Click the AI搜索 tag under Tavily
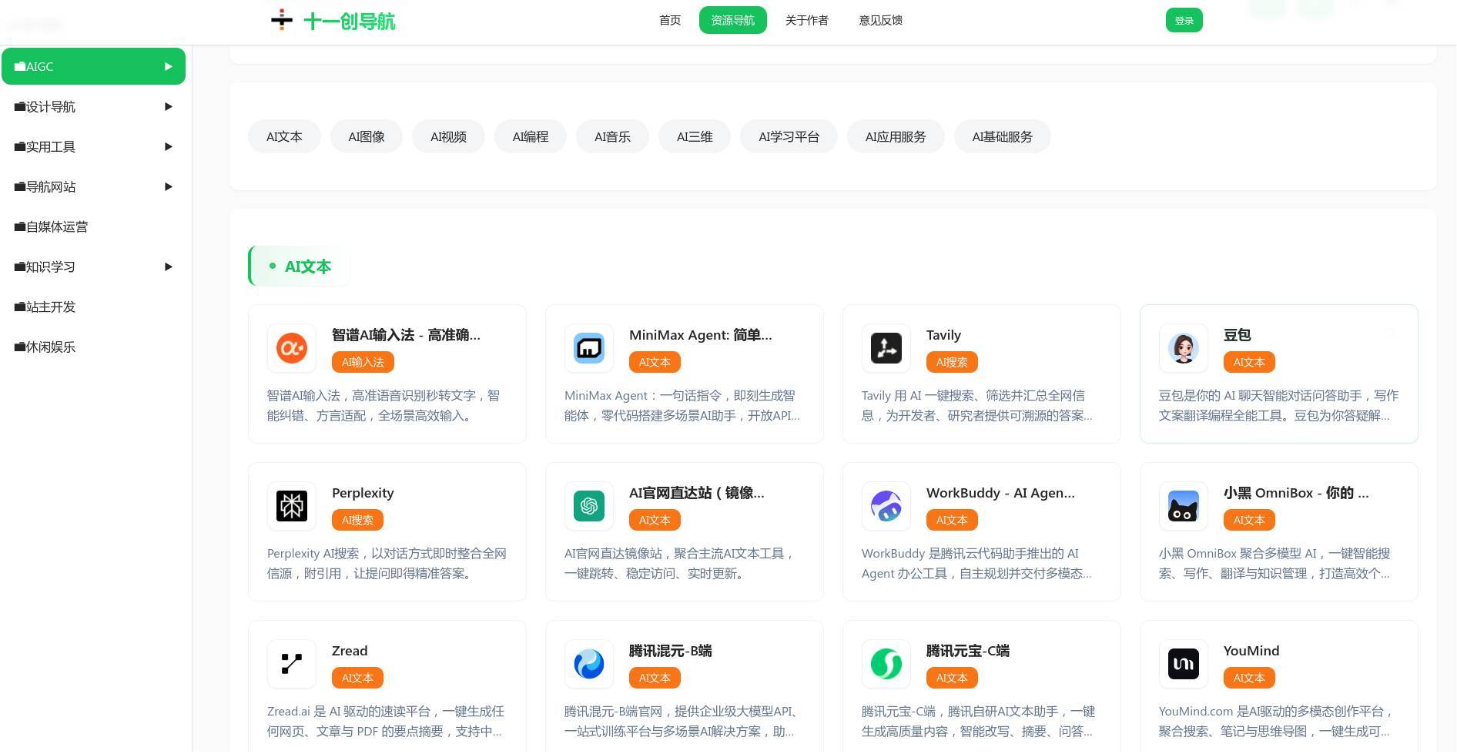 point(952,362)
